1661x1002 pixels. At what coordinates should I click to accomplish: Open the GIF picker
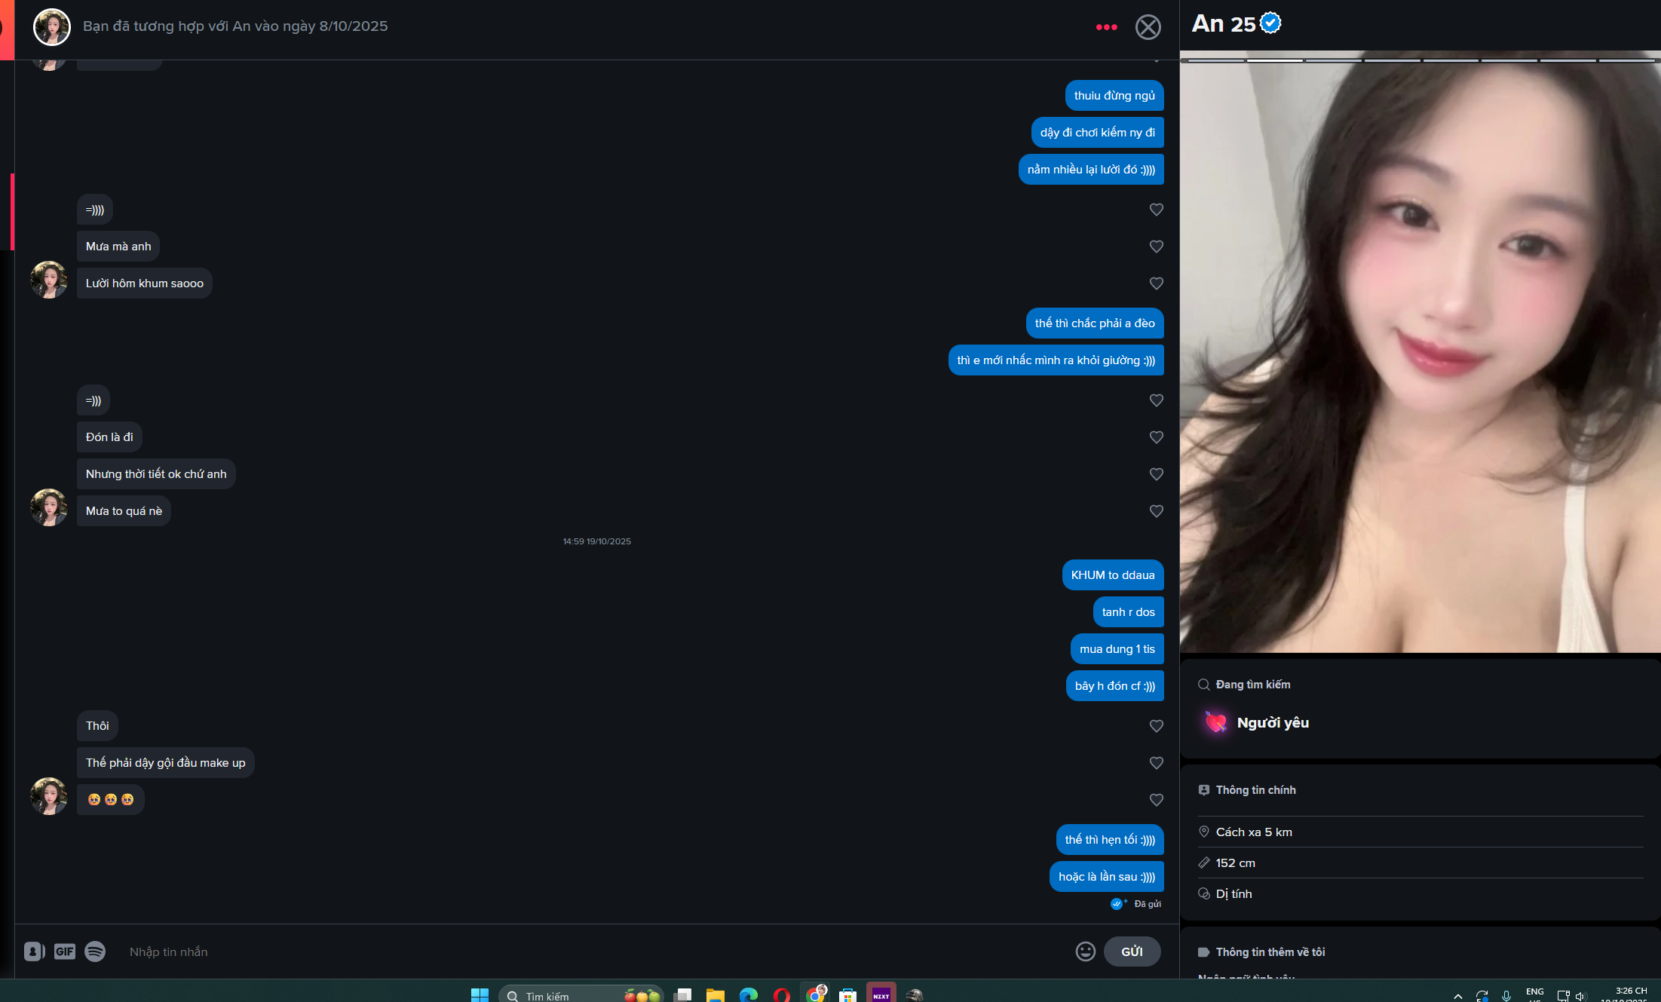click(x=65, y=951)
